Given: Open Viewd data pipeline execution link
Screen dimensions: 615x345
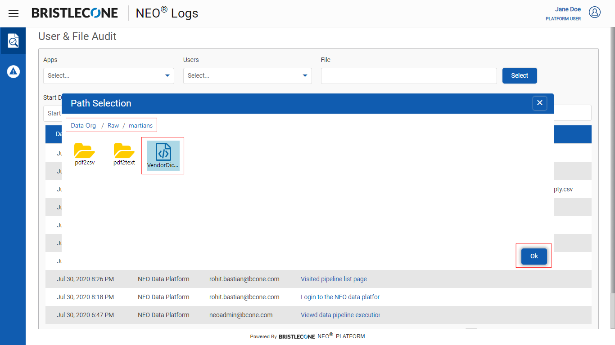Looking at the screenshot, I should click(x=340, y=315).
